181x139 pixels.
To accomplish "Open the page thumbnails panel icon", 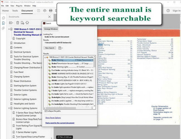I will pos(3,18).
